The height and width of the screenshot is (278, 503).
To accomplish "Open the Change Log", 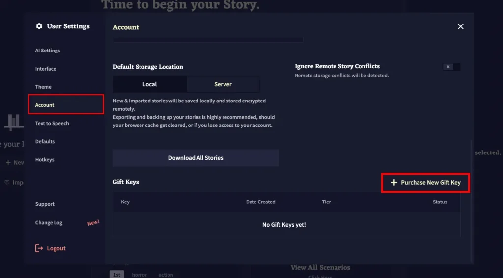I will pyautogui.click(x=49, y=222).
